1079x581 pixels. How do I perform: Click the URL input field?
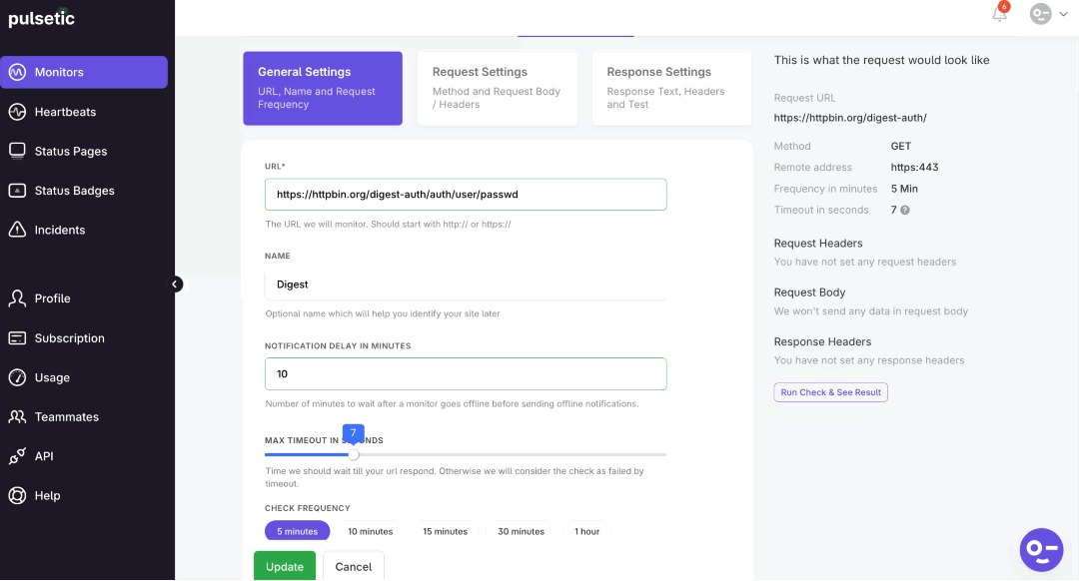point(465,194)
